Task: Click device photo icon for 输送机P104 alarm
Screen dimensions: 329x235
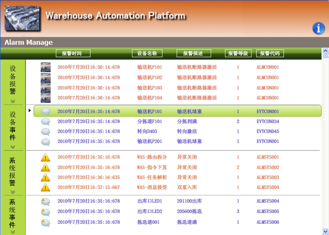Action: coord(46,98)
